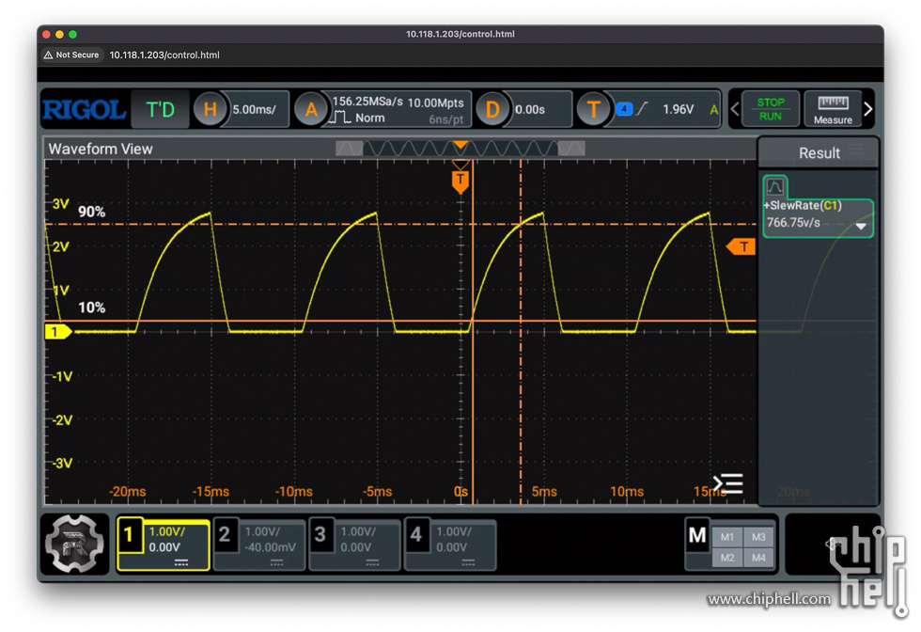Click the 6ns/pt resolution readout
The image size is (921, 632).
tap(445, 119)
